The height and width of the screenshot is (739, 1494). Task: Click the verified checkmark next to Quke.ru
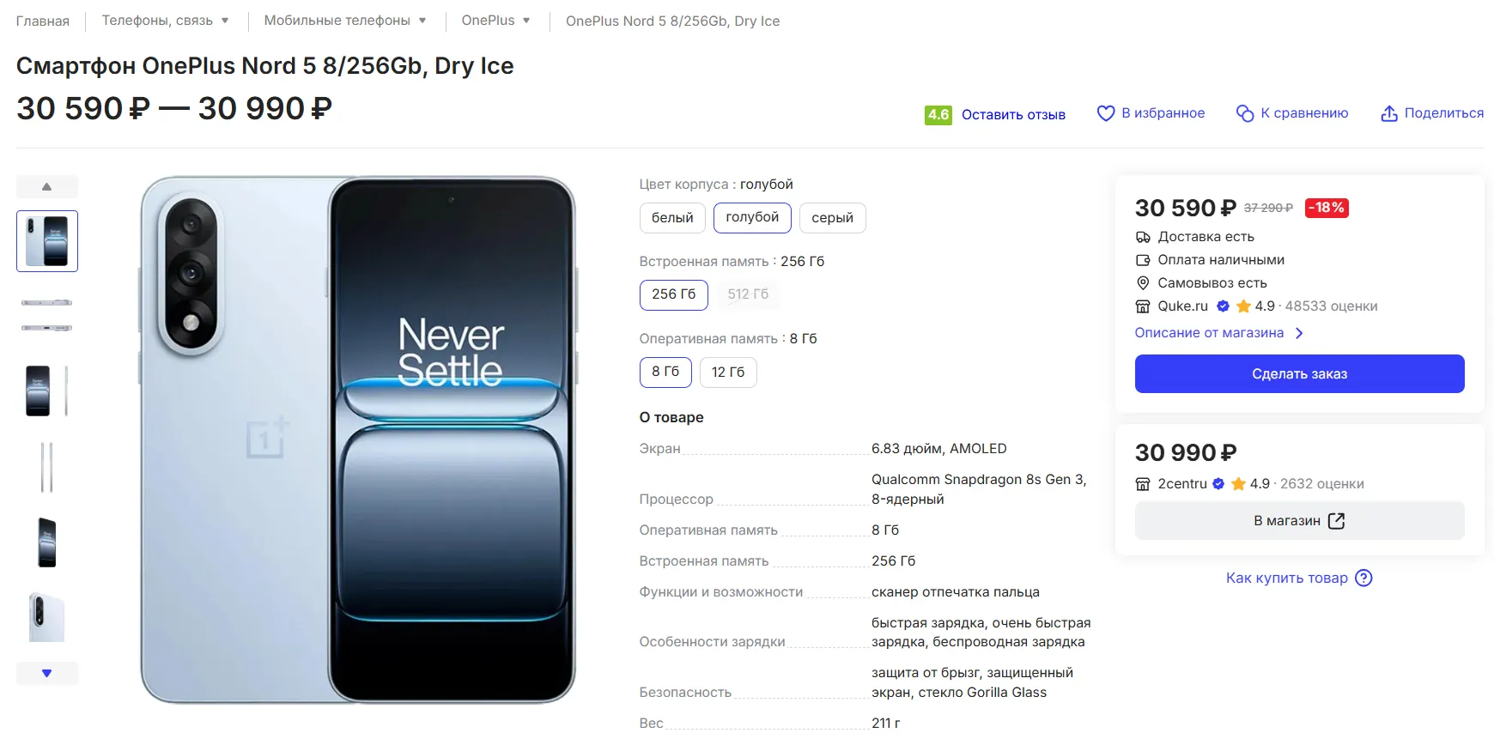(x=1223, y=306)
